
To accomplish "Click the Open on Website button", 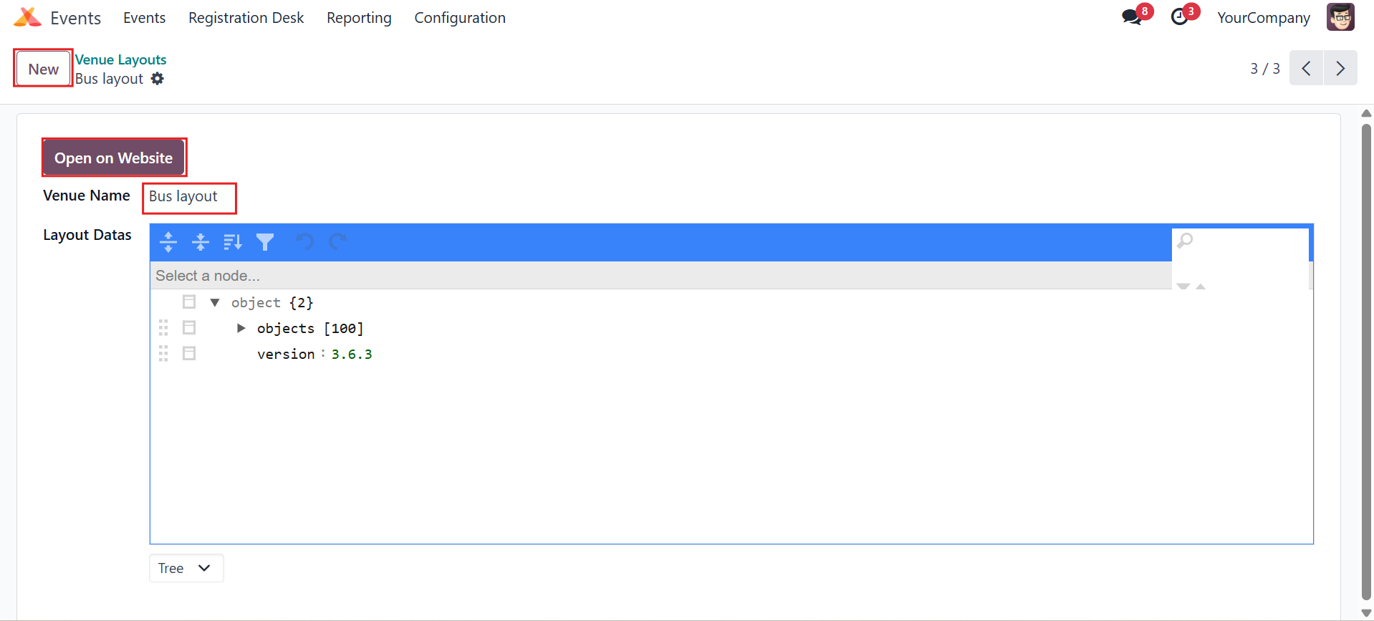I will (114, 158).
